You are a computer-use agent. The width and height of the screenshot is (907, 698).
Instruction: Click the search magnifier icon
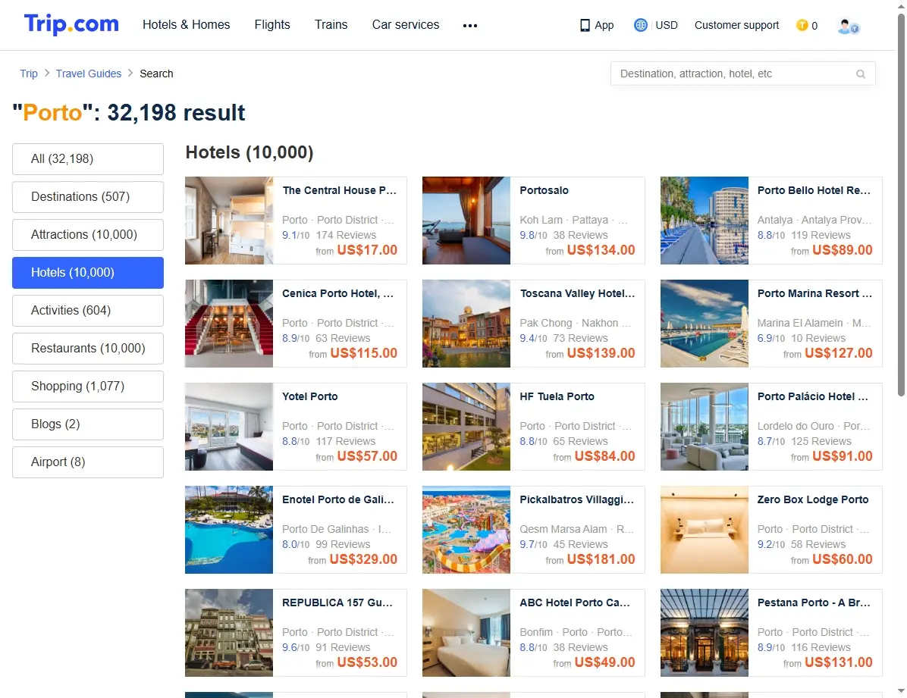point(861,74)
